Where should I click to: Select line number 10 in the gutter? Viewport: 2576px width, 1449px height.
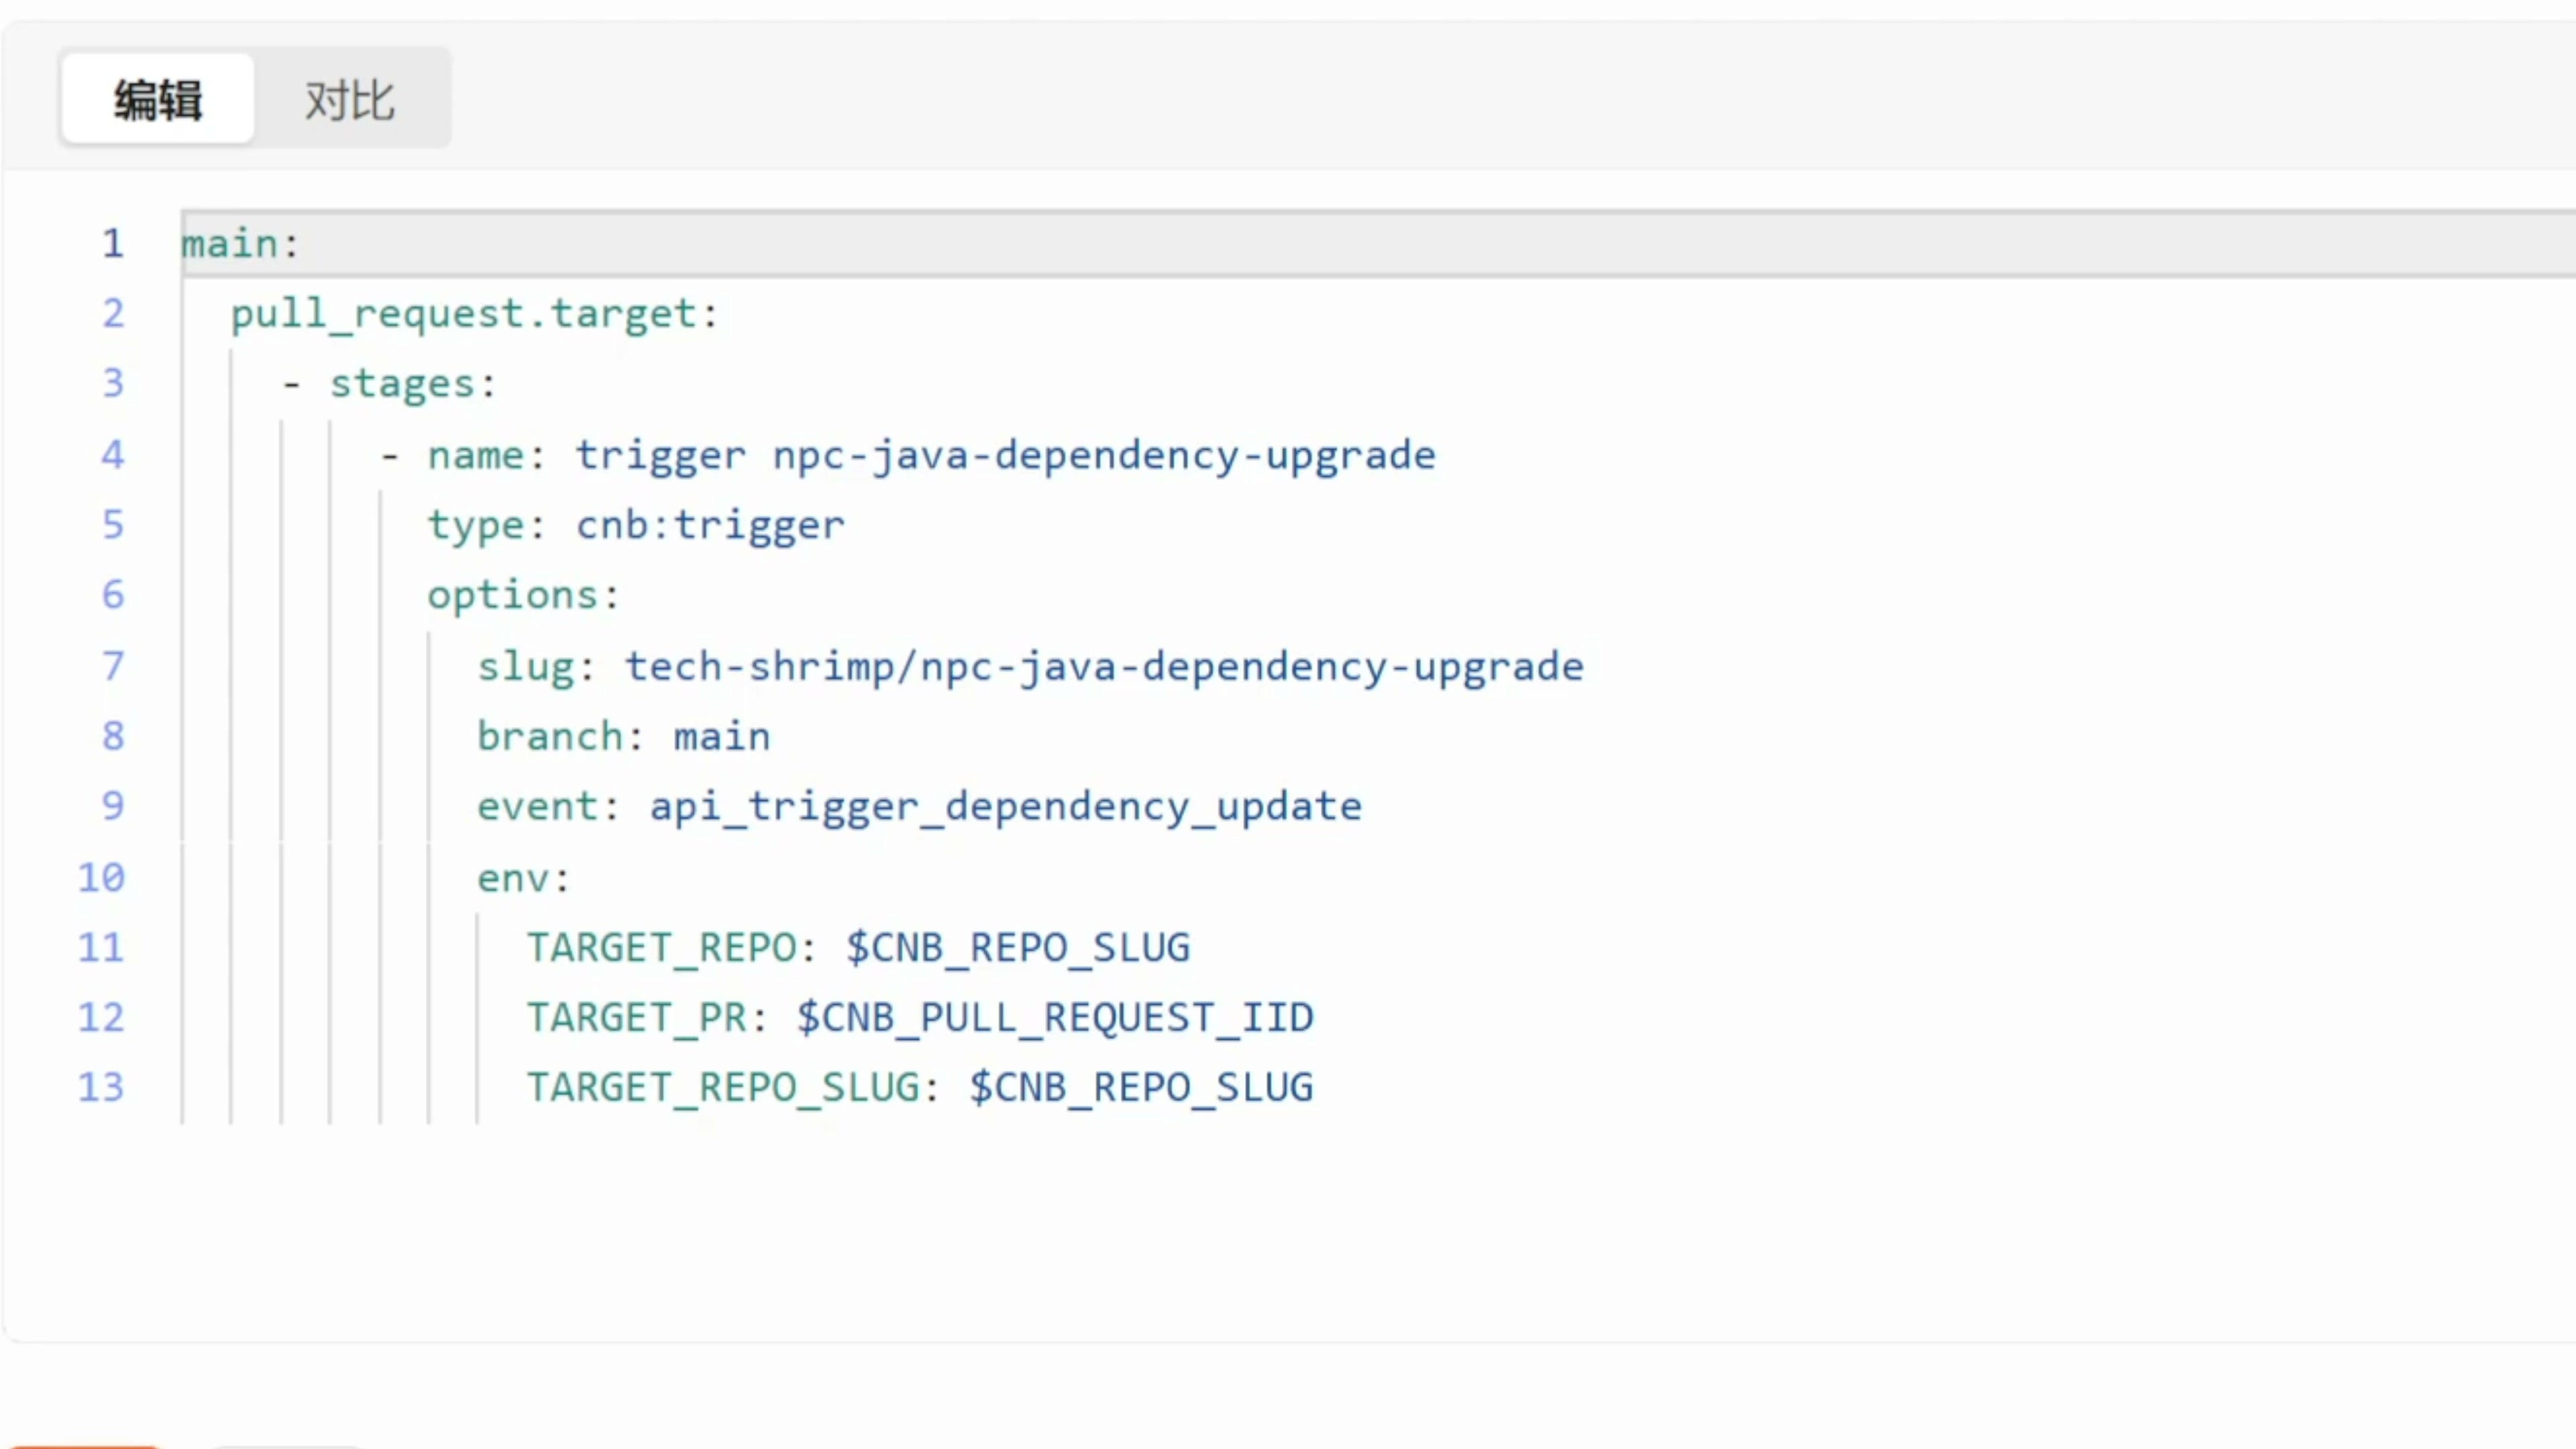101,878
